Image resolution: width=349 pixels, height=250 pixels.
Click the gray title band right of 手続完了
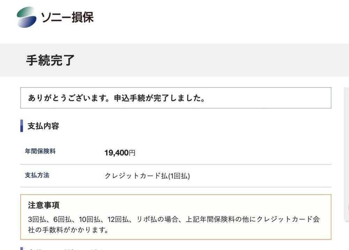click(209, 60)
